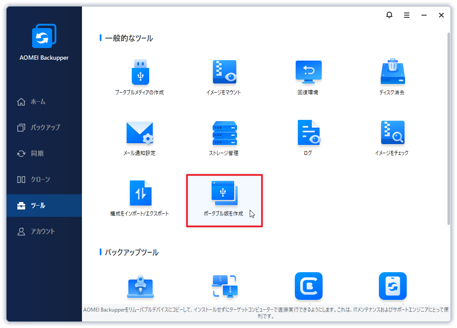The width and height of the screenshot is (457, 328).
Task: Click the 一般的なツール heading
Action: tap(129, 38)
